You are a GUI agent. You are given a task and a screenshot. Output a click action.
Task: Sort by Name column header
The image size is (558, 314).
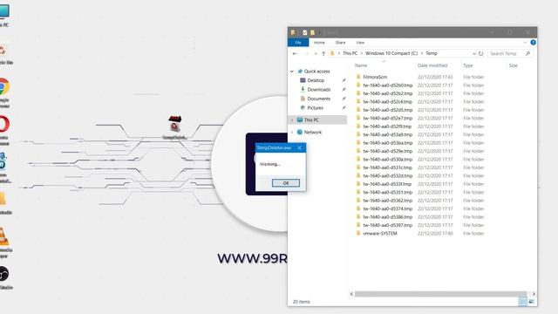(361, 65)
